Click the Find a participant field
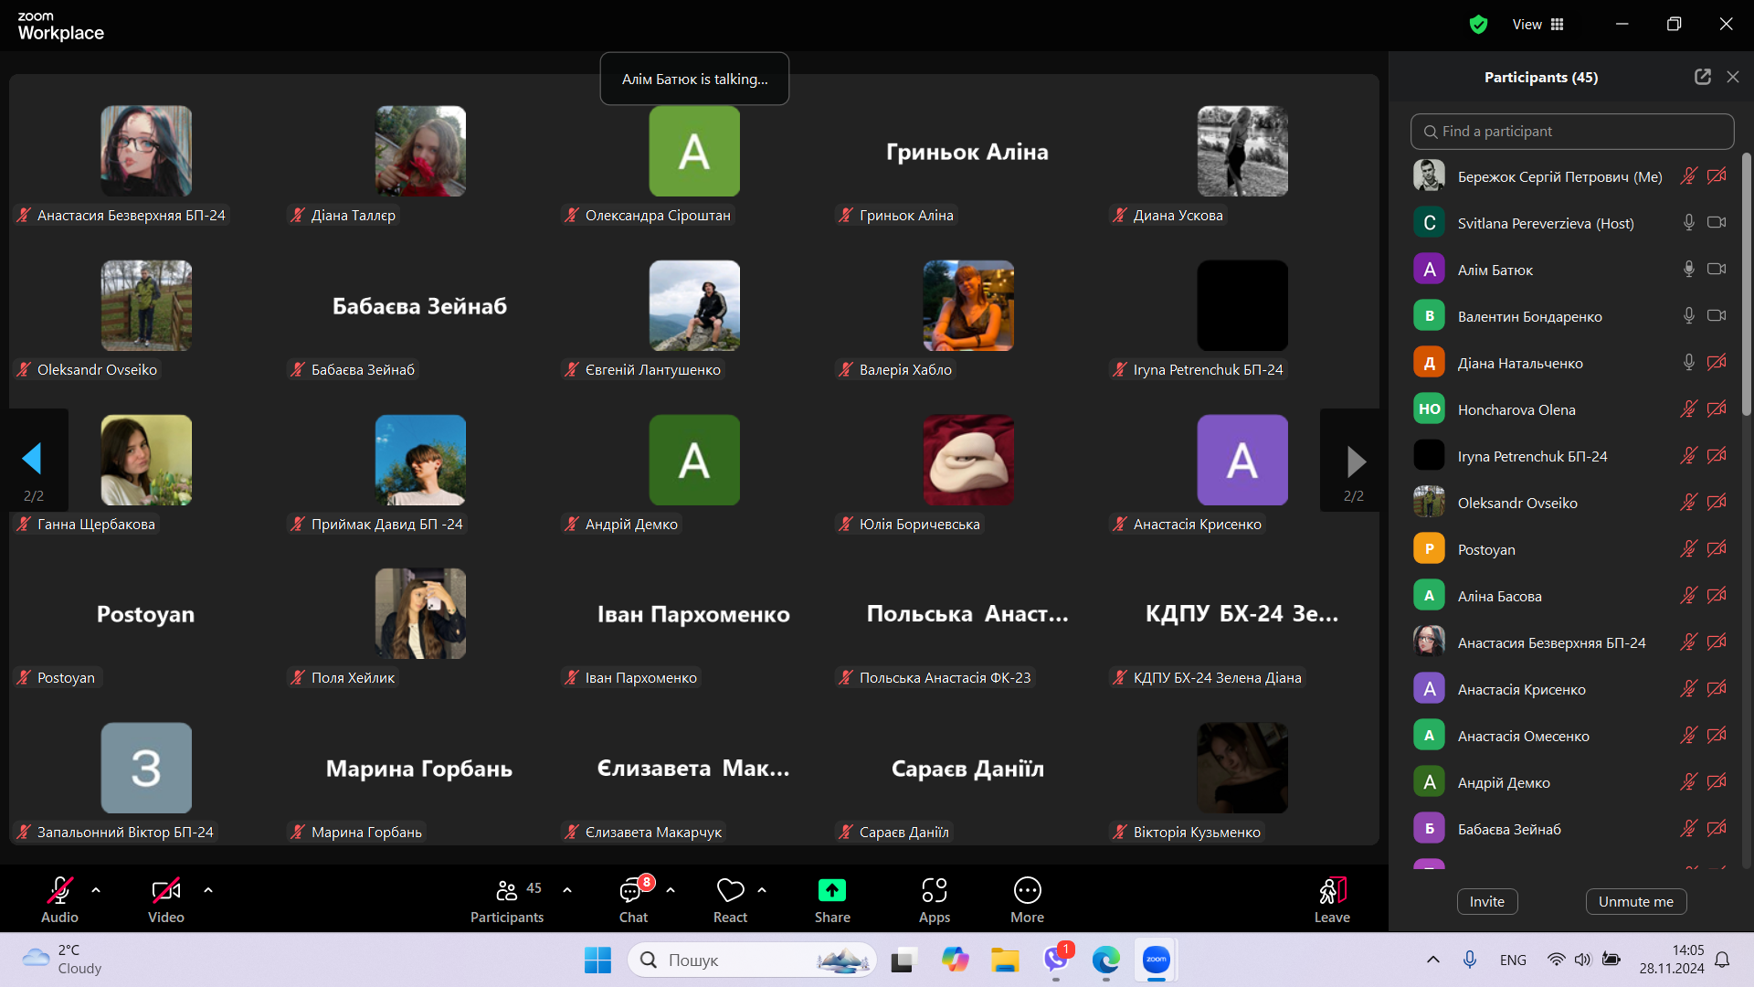 point(1571,132)
